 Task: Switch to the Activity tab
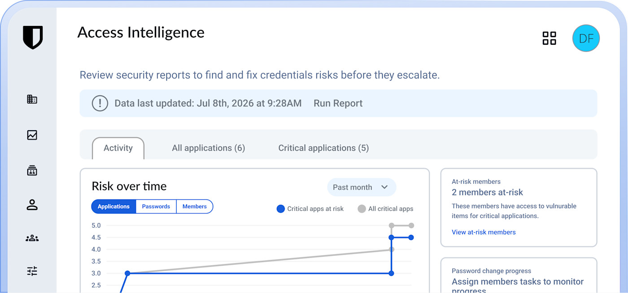pyautogui.click(x=118, y=148)
